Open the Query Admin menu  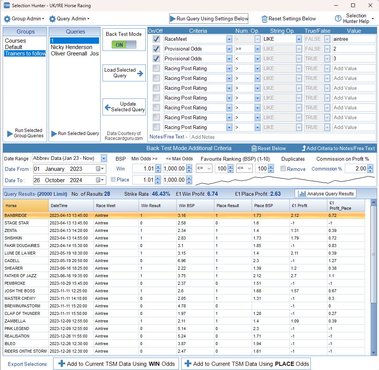[x=69, y=19]
